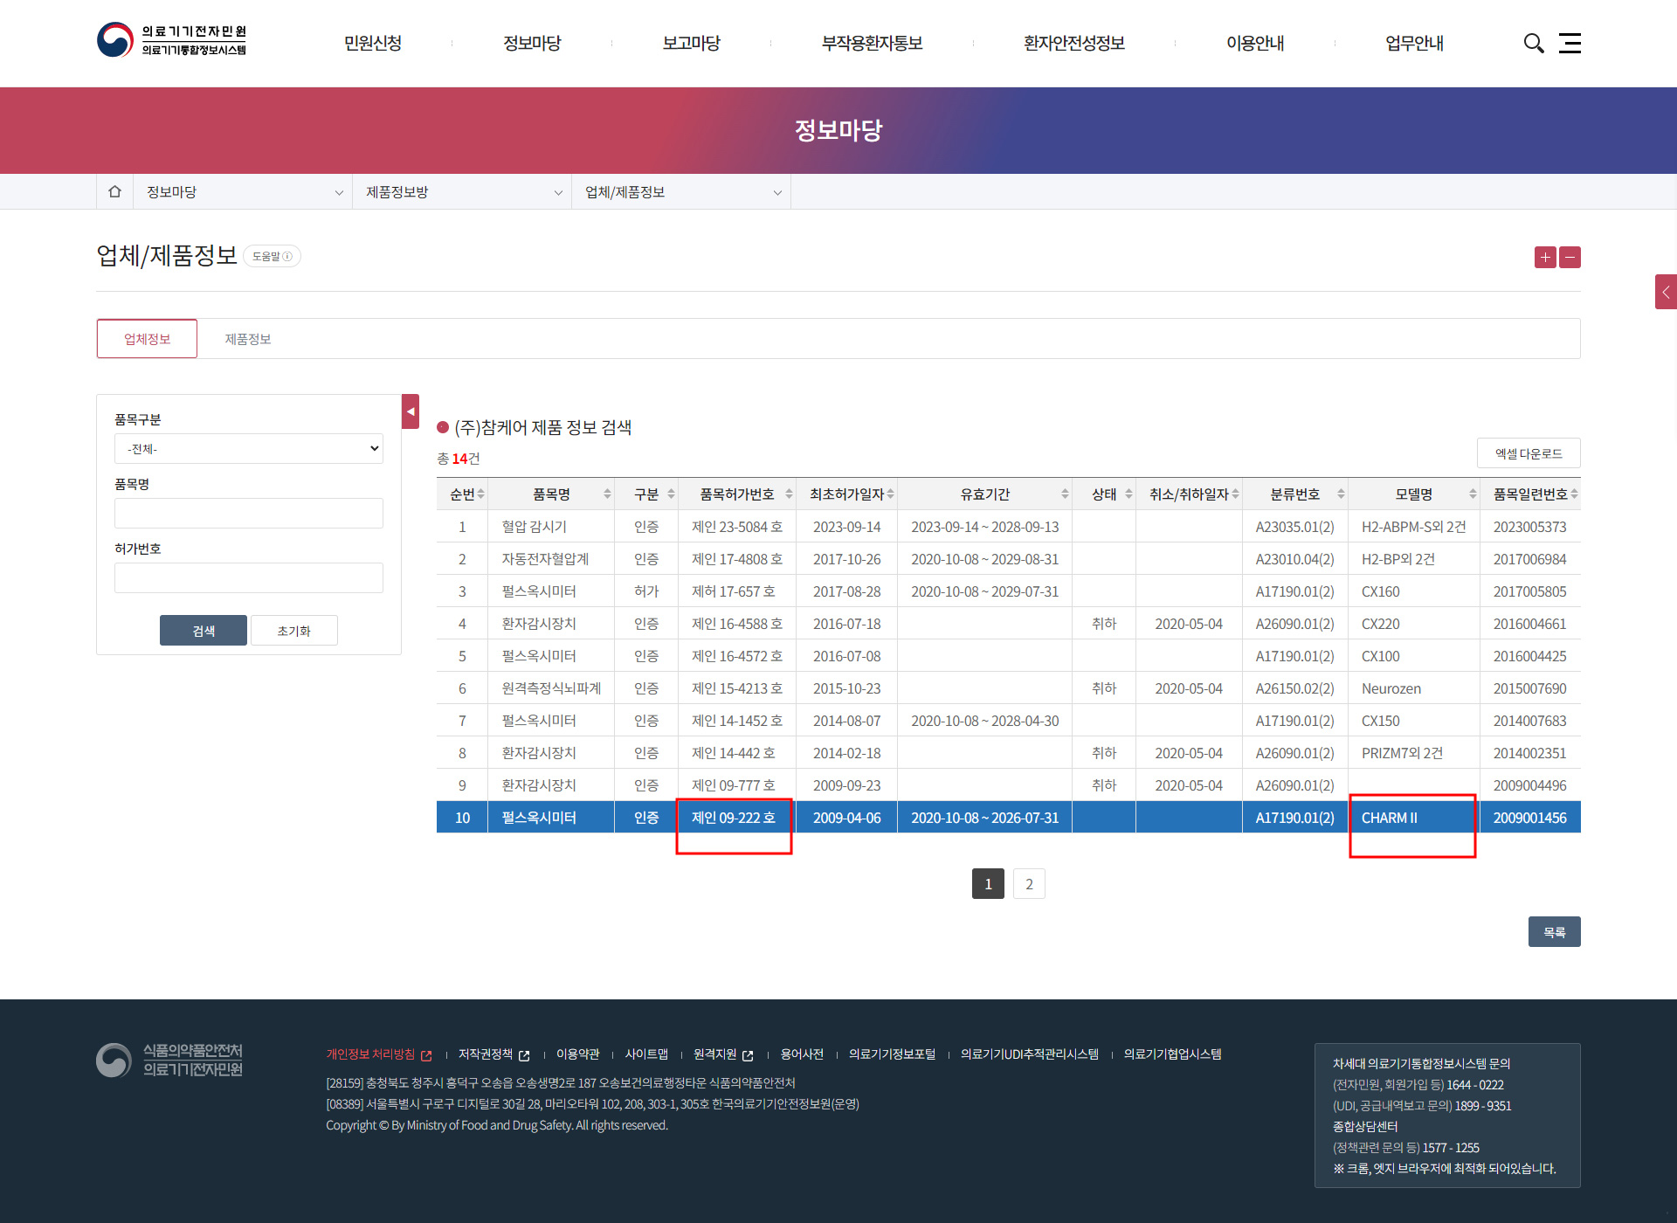Screen dimensions: 1677x1223
Task: Click the 도움말 help badge
Action: click(272, 256)
